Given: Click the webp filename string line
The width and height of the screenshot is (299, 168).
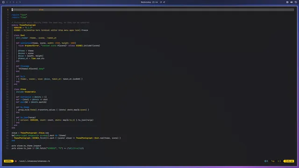Looking at the screenshot, I should tap(31, 69).
